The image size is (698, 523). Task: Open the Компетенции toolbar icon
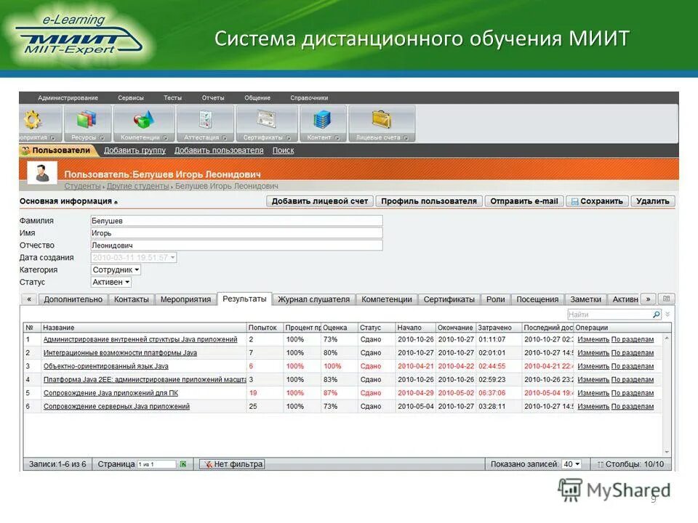pos(144,120)
